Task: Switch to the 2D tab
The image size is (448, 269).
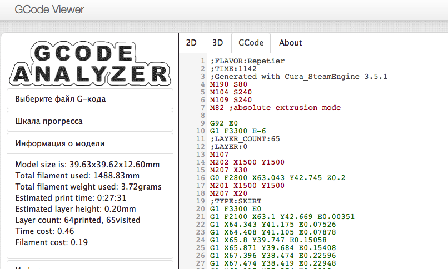Action: [191, 43]
